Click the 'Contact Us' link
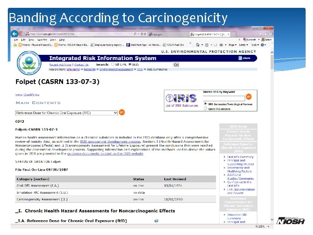The width and height of the screenshot is (313, 235). point(81,64)
